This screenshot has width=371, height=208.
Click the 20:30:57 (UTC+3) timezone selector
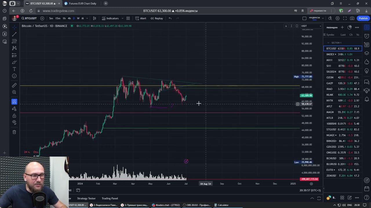point(310,190)
